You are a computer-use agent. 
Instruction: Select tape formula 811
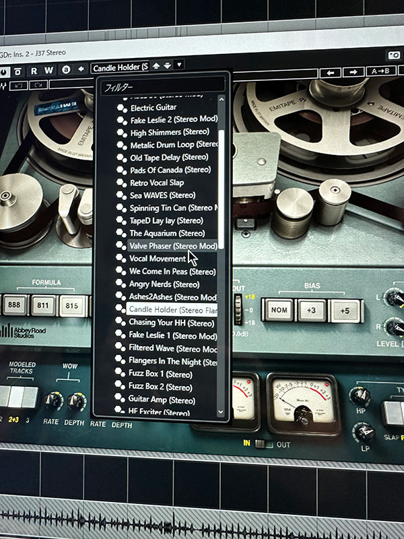(43, 305)
